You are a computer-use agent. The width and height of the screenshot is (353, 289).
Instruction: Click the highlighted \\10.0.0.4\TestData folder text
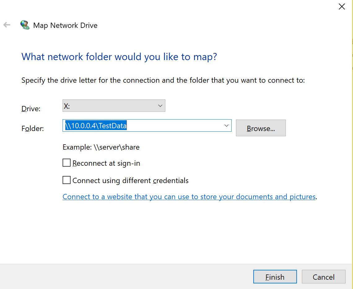pos(96,126)
